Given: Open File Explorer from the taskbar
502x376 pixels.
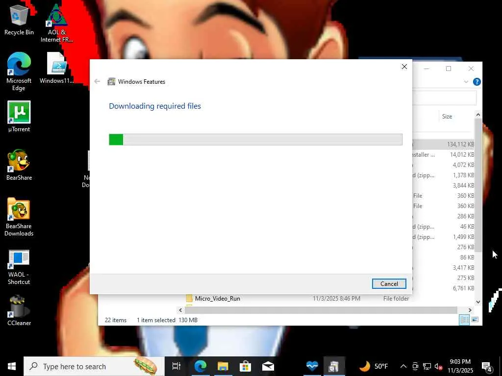Looking at the screenshot, I should pos(223,366).
